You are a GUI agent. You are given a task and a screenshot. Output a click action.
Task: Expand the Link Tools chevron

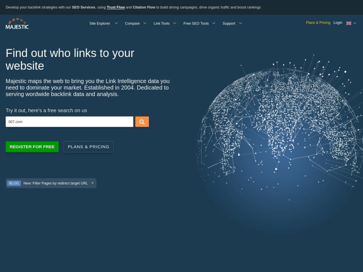175,23
